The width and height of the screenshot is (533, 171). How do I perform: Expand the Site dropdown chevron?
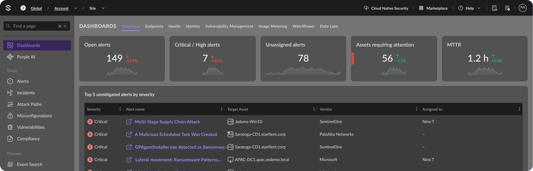pyautogui.click(x=103, y=8)
